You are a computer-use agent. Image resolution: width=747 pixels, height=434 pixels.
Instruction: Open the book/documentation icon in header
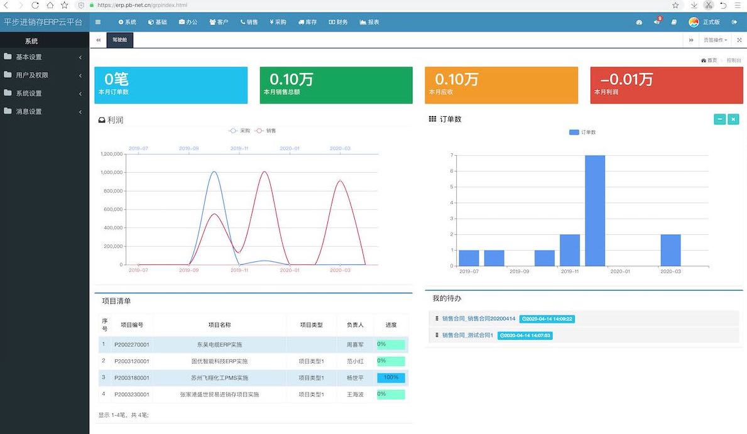tap(674, 22)
